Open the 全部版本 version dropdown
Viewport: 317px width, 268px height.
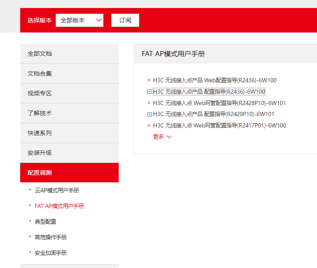tap(80, 20)
